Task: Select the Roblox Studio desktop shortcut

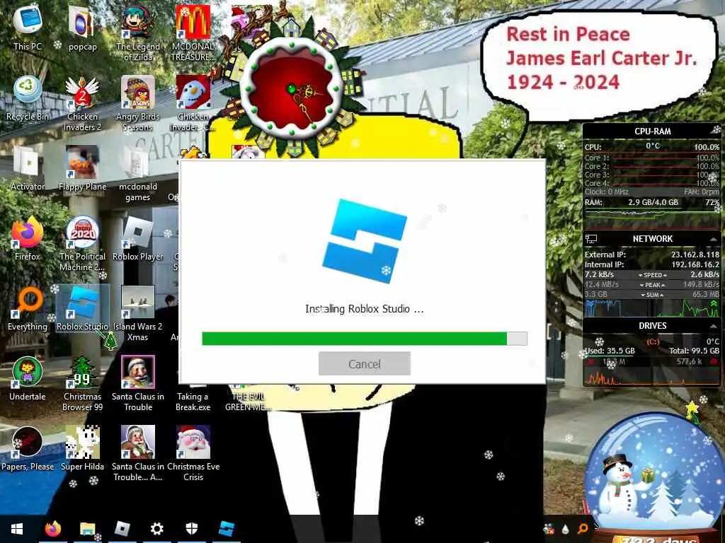Action: pyautogui.click(x=82, y=308)
